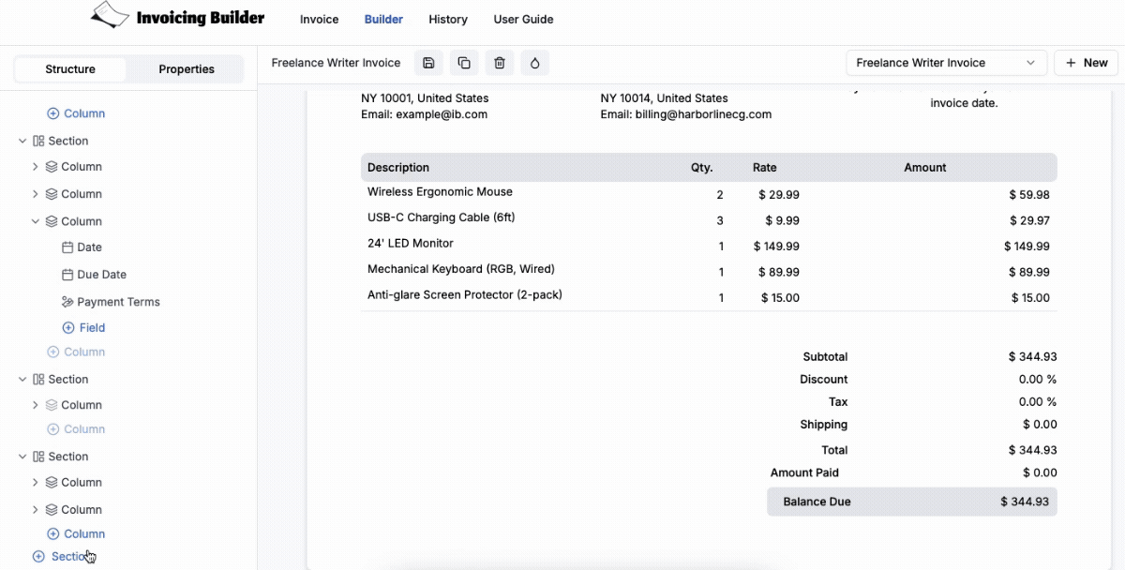
Task: Click the Email: billing@harborlinecg.com line
Action: coord(686,114)
